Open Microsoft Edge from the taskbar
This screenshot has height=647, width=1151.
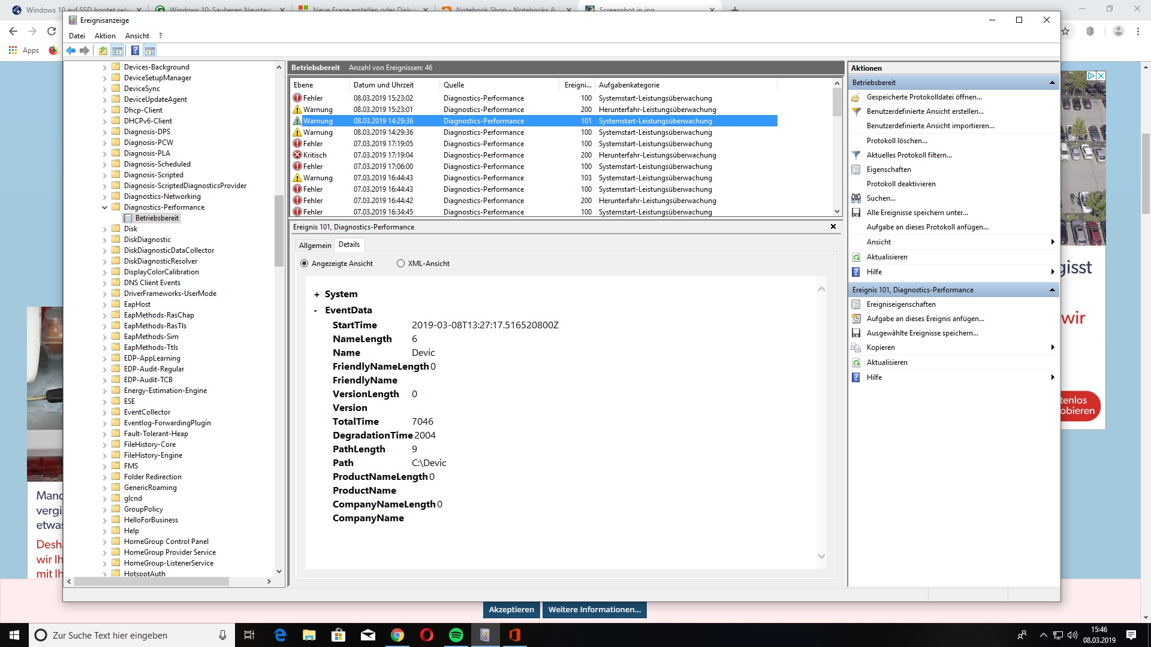coord(280,635)
